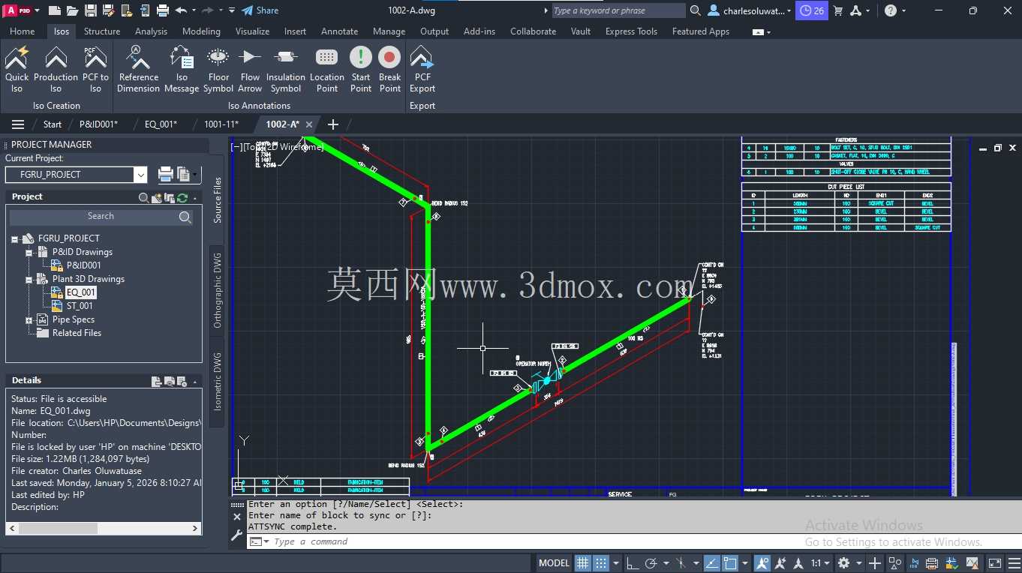The image size is (1022, 573).
Task: Add a Flow Arrow annotation
Action: click(x=250, y=69)
